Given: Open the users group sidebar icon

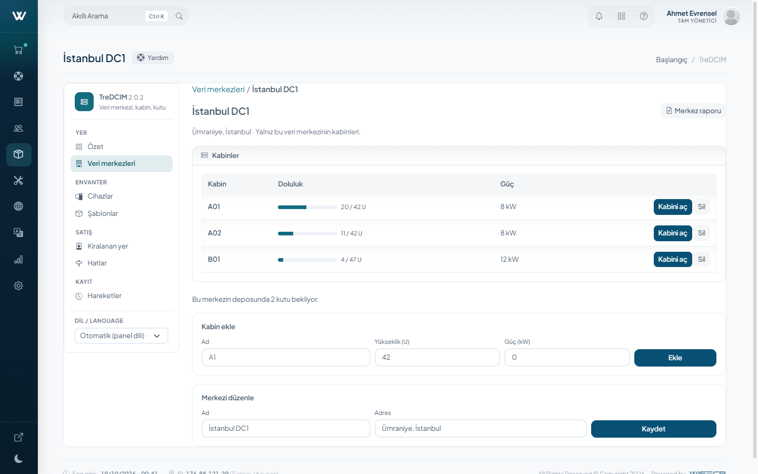Looking at the screenshot, I should click(18, 128).
